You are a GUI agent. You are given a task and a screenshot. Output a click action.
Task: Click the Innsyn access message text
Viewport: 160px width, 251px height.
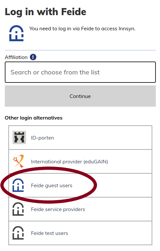pos(82,29)
